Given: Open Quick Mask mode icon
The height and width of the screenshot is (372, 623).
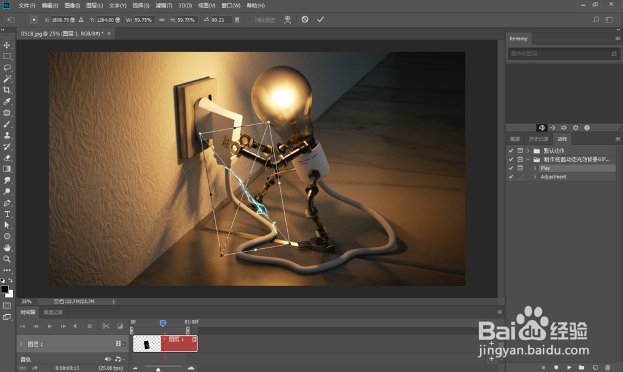Looking at the screenshot, I should (x=7, y=306).
